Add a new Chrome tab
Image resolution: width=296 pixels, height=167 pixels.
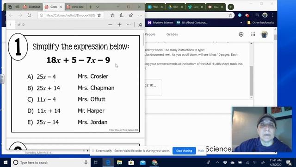click(231, 7)
